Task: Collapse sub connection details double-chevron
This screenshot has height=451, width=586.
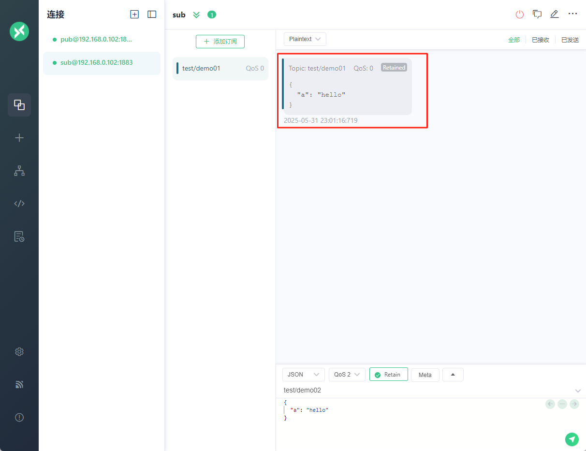Action: coord(196,15)
